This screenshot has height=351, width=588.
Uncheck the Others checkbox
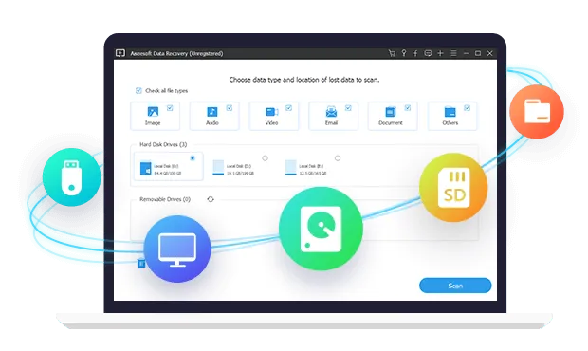click(x=467, y=108)
